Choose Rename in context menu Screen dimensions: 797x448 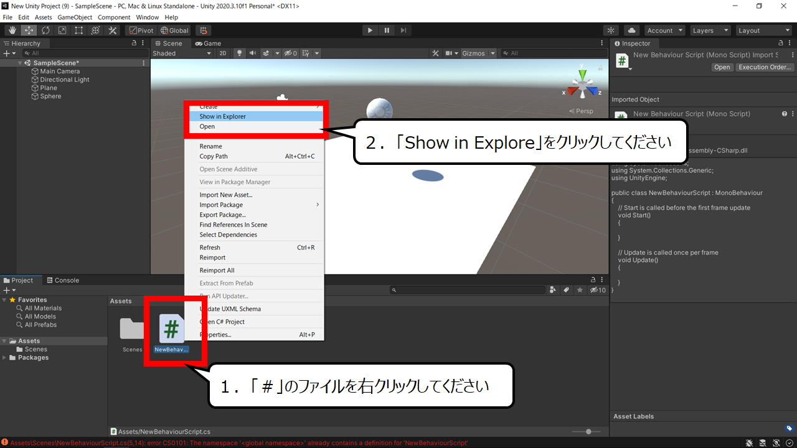[x=255, y=146]
